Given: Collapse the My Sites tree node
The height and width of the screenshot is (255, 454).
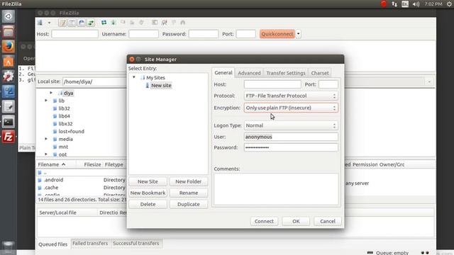Looking at the screenshot, I should point(134,77).
